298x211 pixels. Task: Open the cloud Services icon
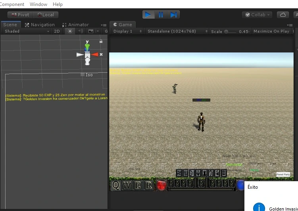[283, 15]
